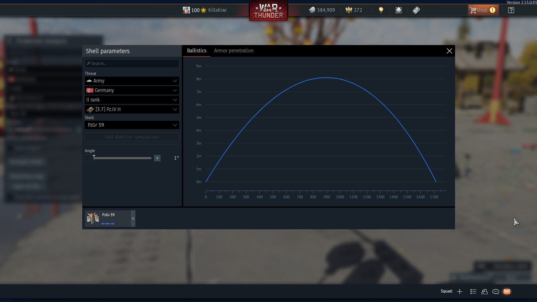Open the Shop button
This screenshot has height=302, width=537.
[x=483, y=10]
